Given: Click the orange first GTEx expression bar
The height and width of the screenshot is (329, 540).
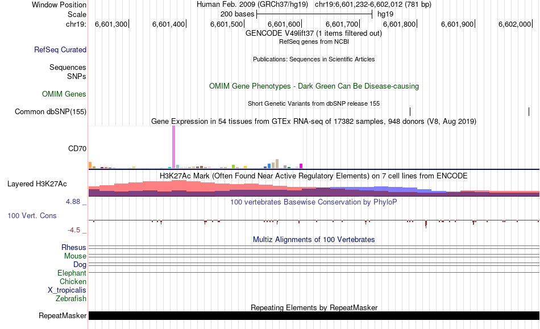Looking at the screenshot, I should tap(90, 165).
